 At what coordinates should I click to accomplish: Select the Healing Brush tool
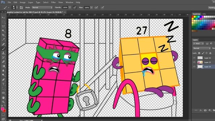pos(3,44)
